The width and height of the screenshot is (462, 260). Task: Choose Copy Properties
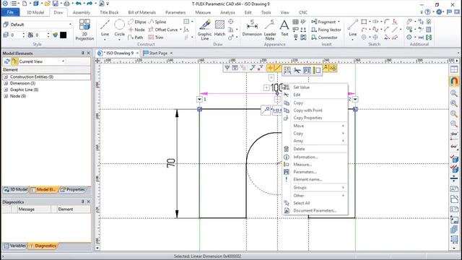(x=315, y=118)
